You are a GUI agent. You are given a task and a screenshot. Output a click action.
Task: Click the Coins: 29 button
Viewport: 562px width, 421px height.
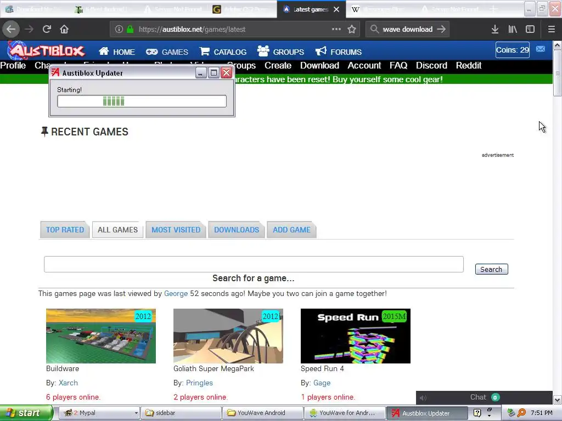[x=512, y=50]
